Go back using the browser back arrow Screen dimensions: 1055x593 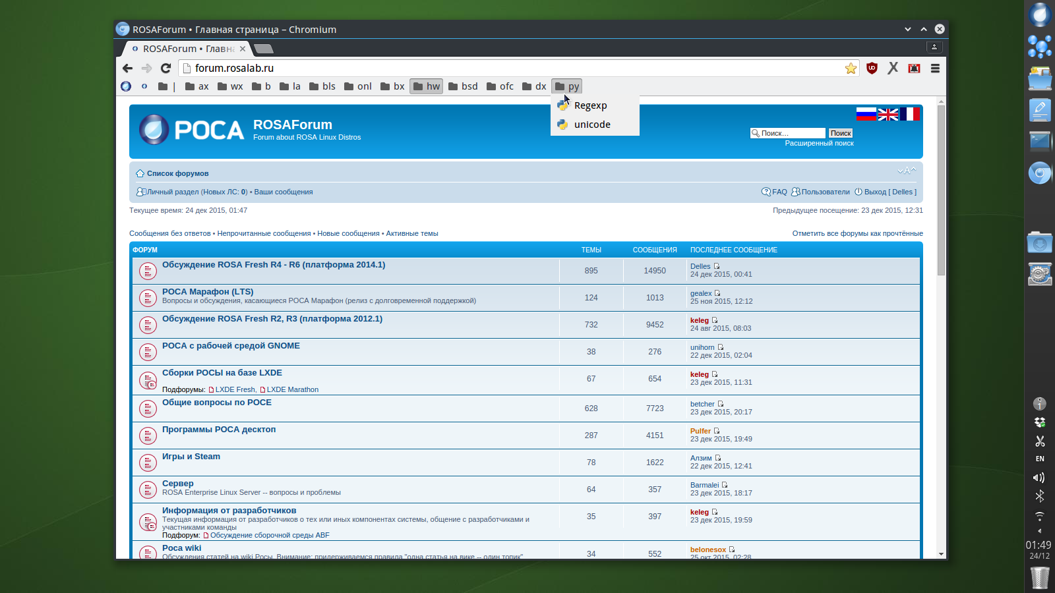point(128,68)
